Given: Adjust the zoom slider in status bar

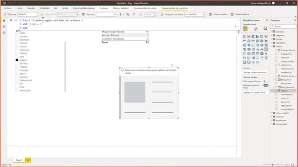Looking at the screenshot, I should 272,165.
